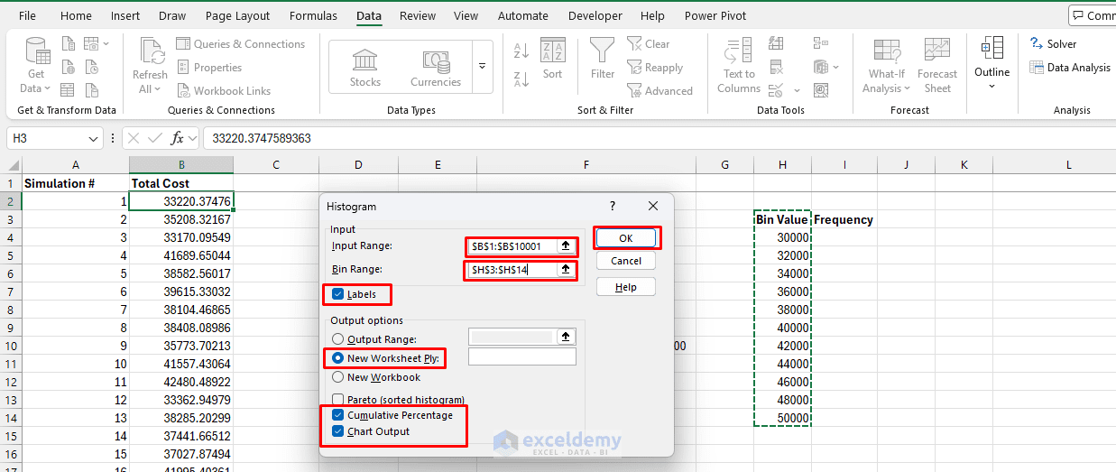
Task: Click the Existing Connections icon
Action: pos(92,90)
